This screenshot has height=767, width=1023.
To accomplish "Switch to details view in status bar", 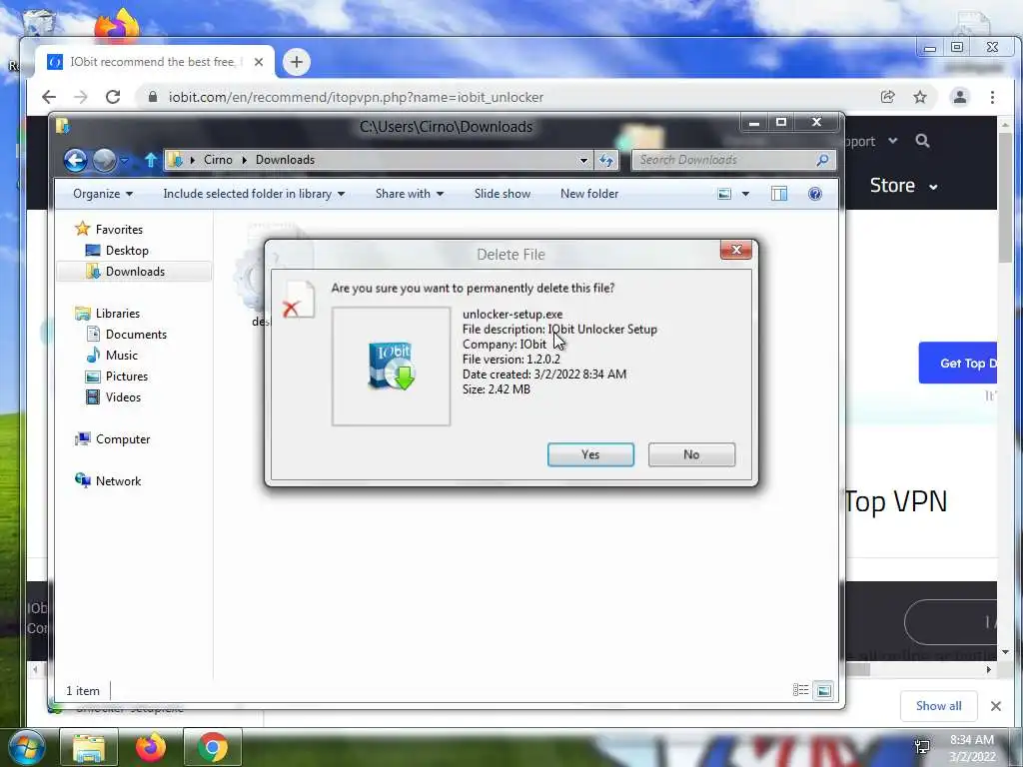I will tap(800, 690).
